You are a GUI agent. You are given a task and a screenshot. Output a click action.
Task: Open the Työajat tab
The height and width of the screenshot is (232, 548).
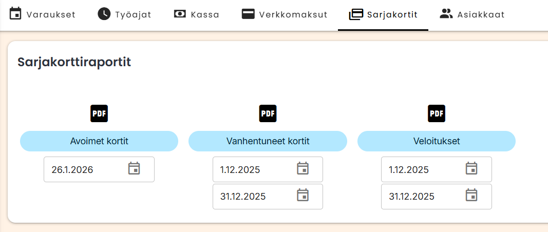point(124,14)
